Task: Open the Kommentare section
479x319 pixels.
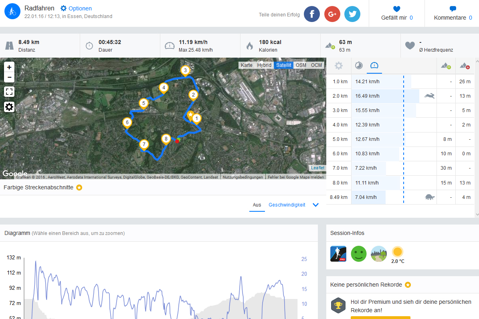Action: (453, 14)
